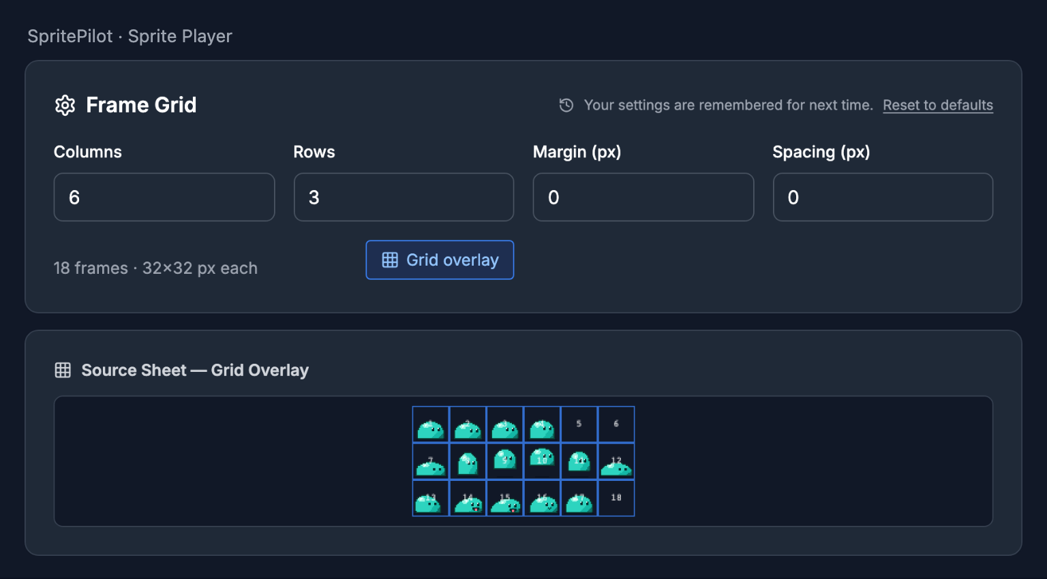
Task: Select sprite frame 4 in the sheet
Action: tap(542, 424)
